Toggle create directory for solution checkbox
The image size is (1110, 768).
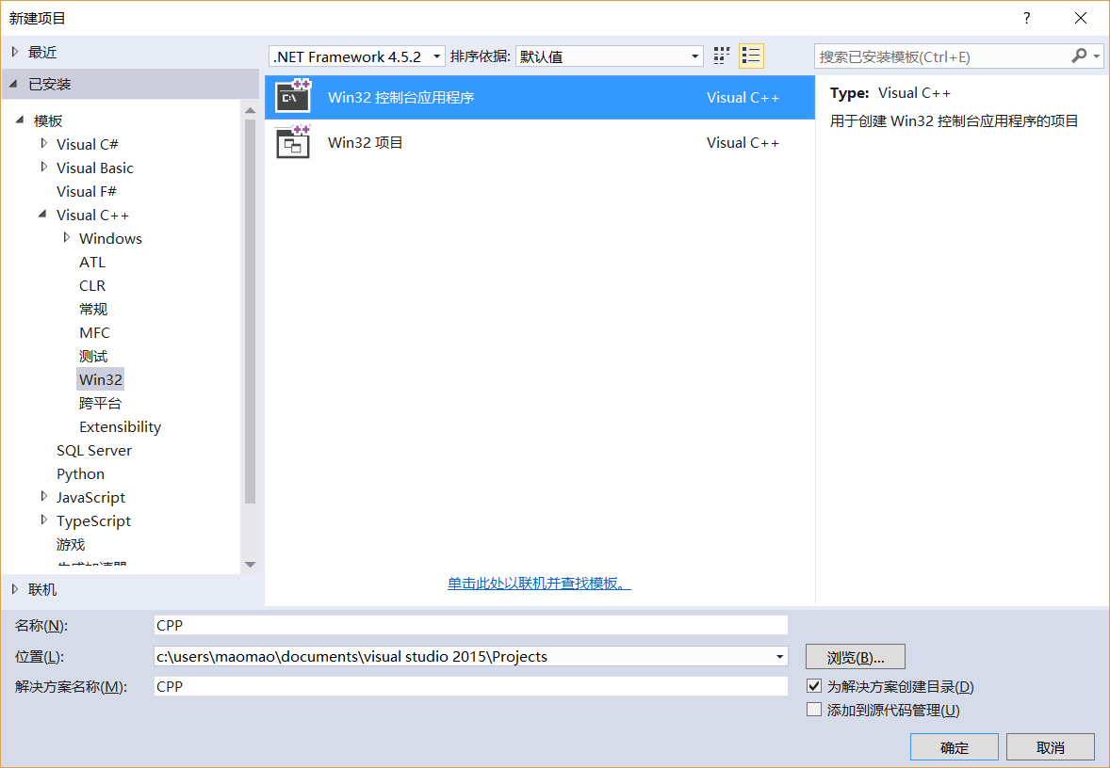(814, 686)
